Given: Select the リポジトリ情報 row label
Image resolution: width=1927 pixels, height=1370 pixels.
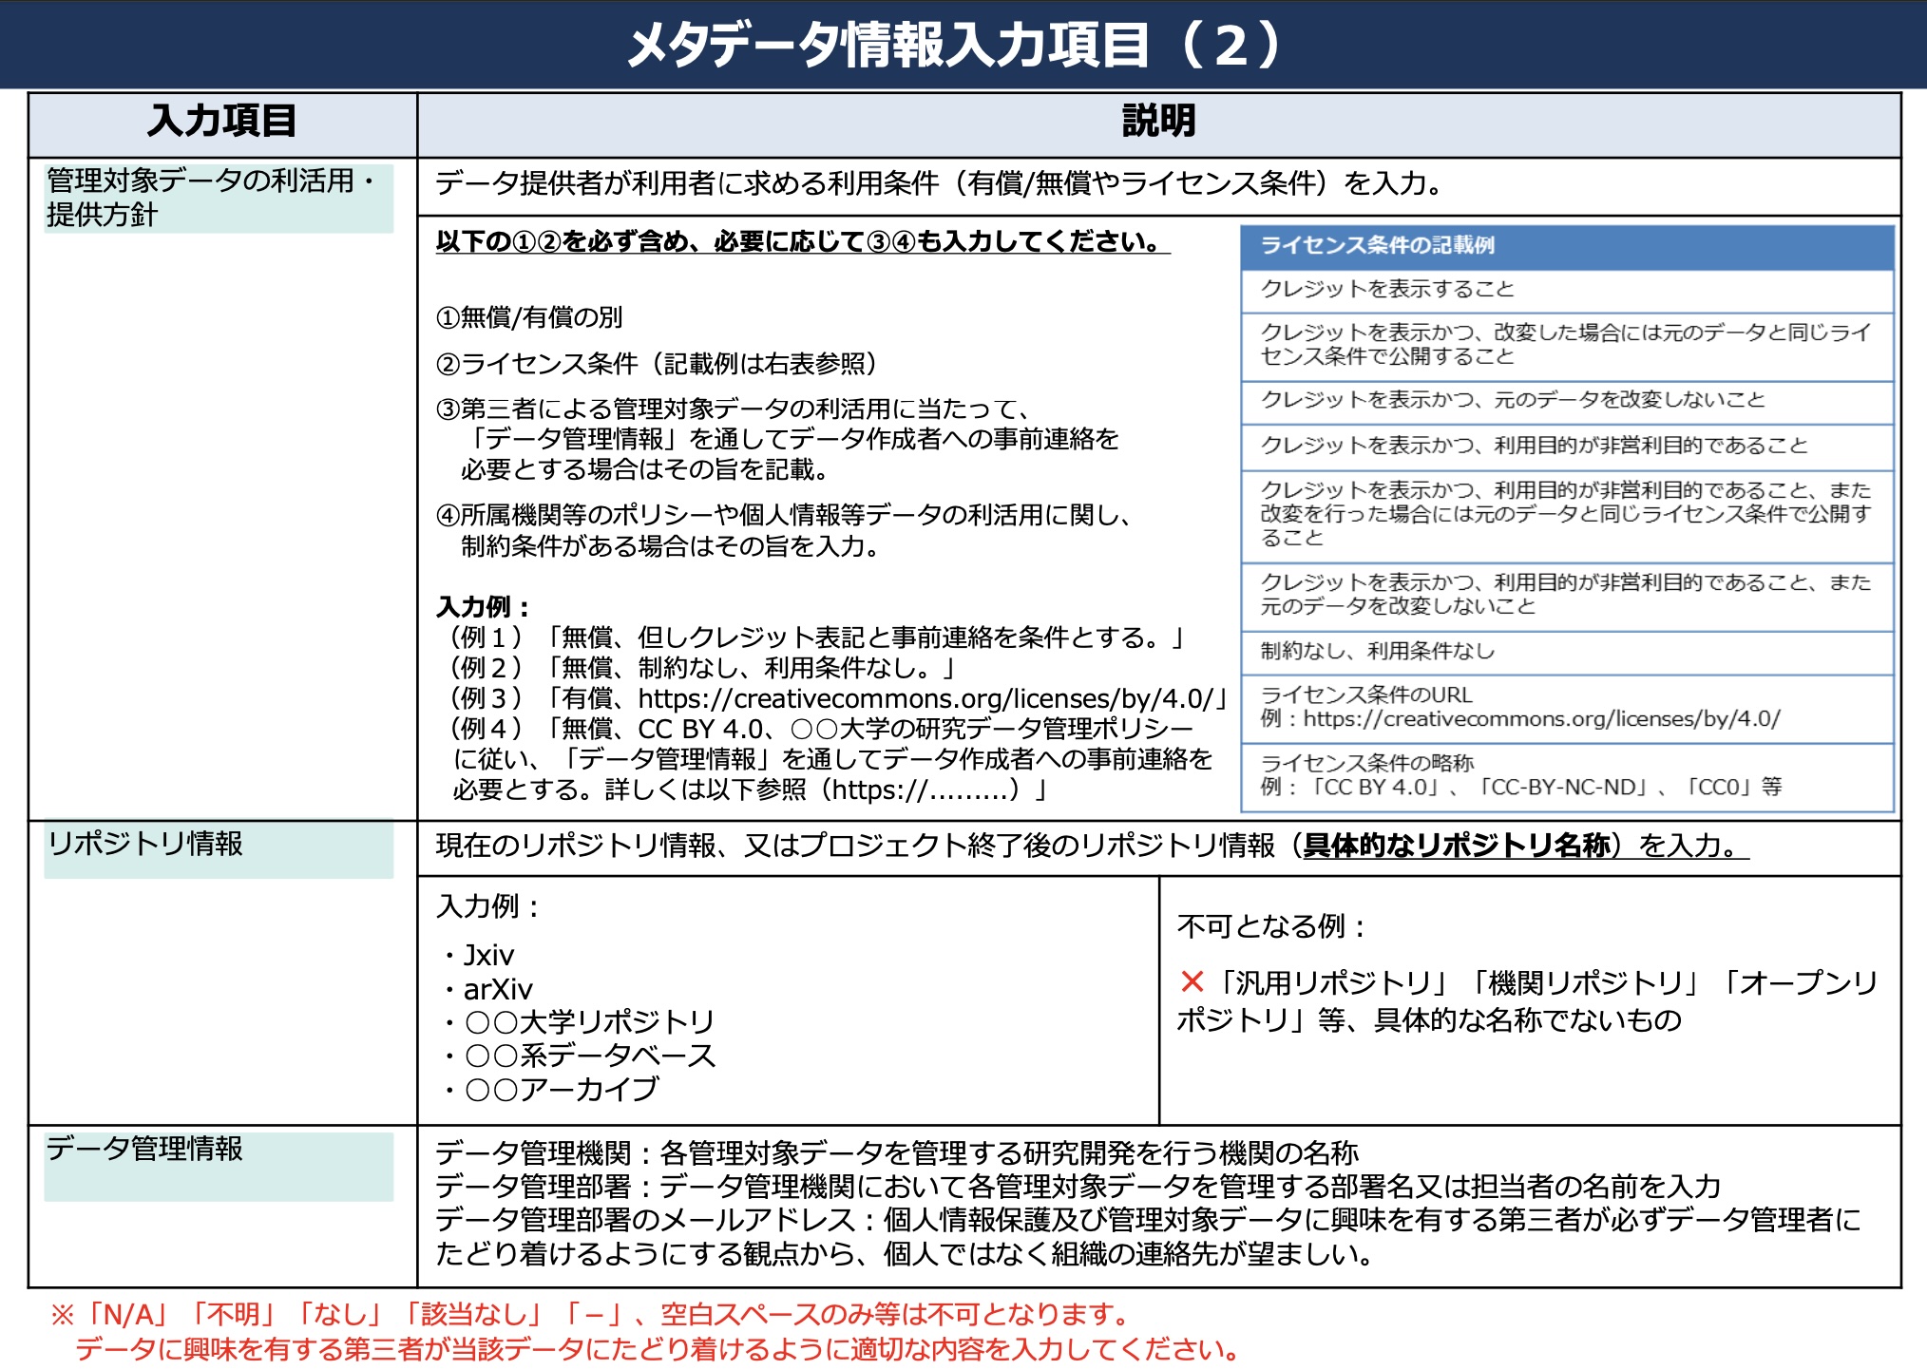Looking at the screenshot, I should point(146,844).
